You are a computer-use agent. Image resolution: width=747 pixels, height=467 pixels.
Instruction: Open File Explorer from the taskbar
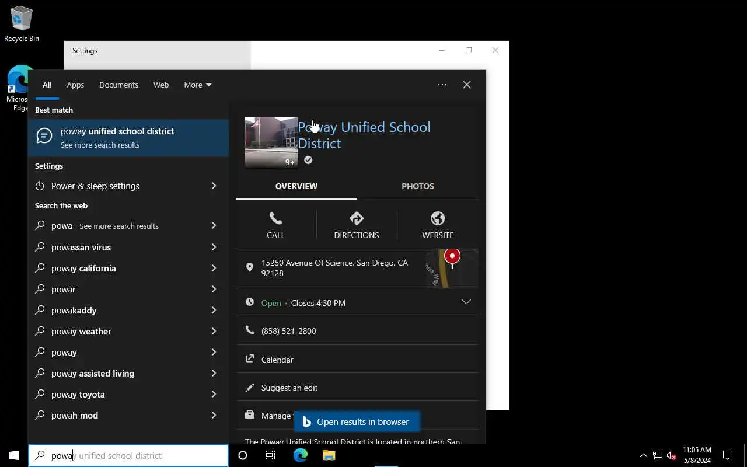coord(329,455)
